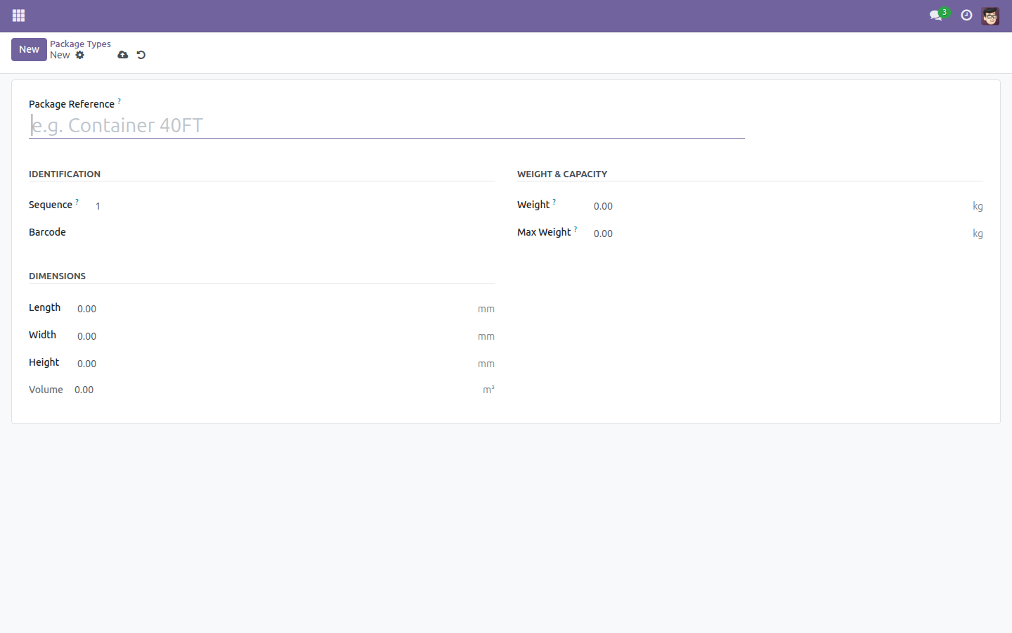Click the Volume value 0.00
Image resolution: width=1012 pixels, height=633 pixels.
[84, 390]
